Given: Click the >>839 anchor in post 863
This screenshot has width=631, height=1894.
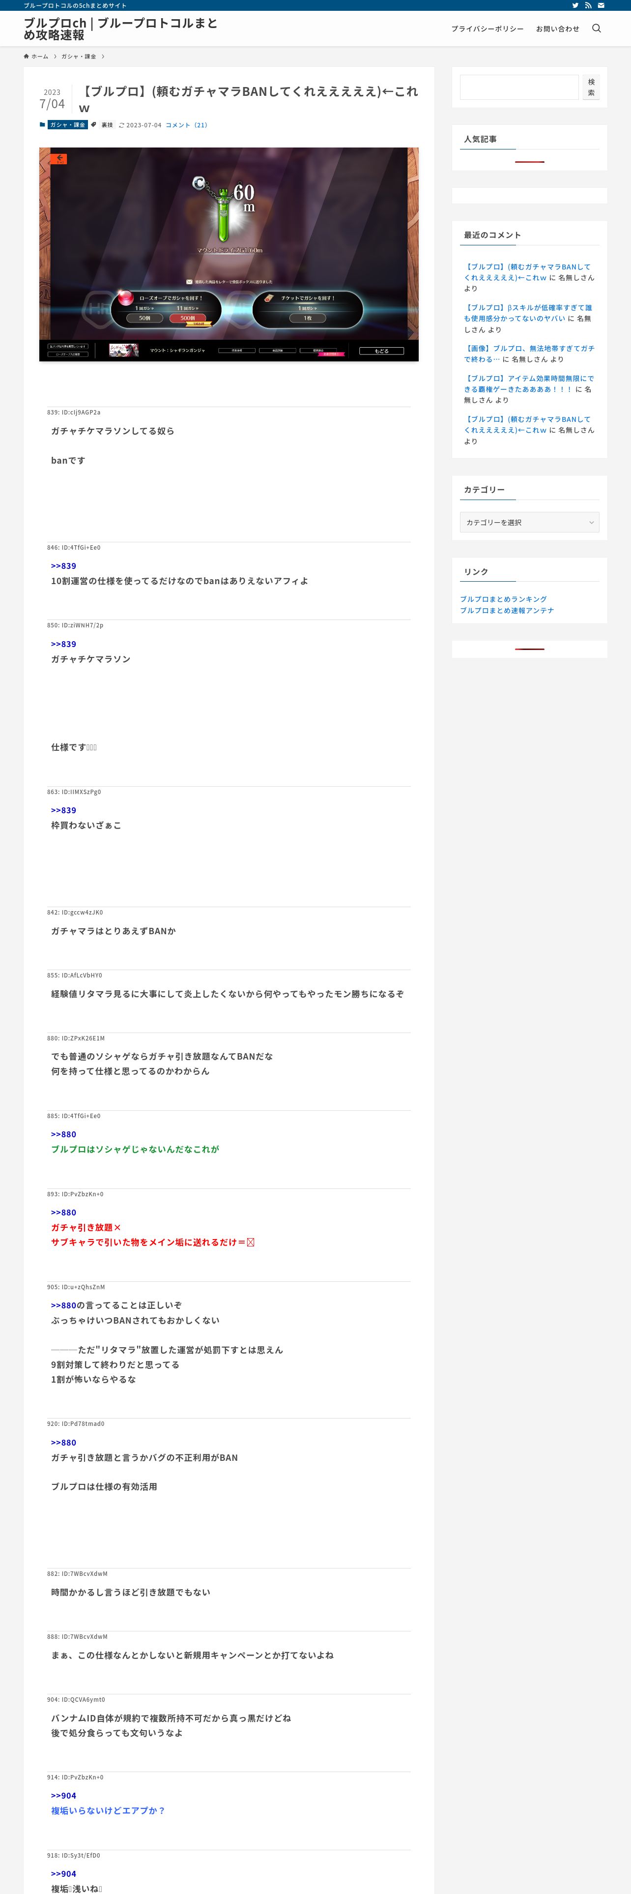Looking at the screenshot, I should [x=63, y=810].
